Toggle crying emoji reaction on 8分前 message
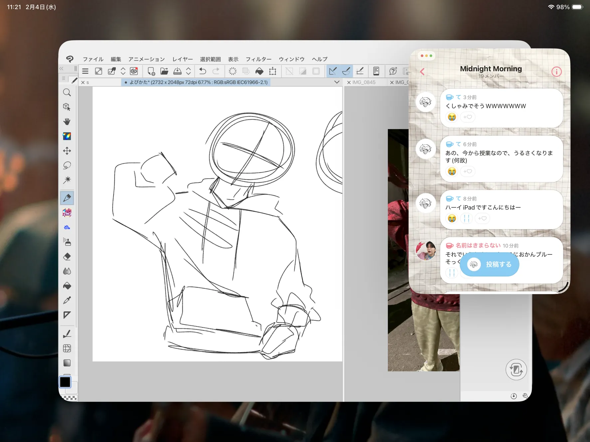Screen dimensions: 590x442 452,219
